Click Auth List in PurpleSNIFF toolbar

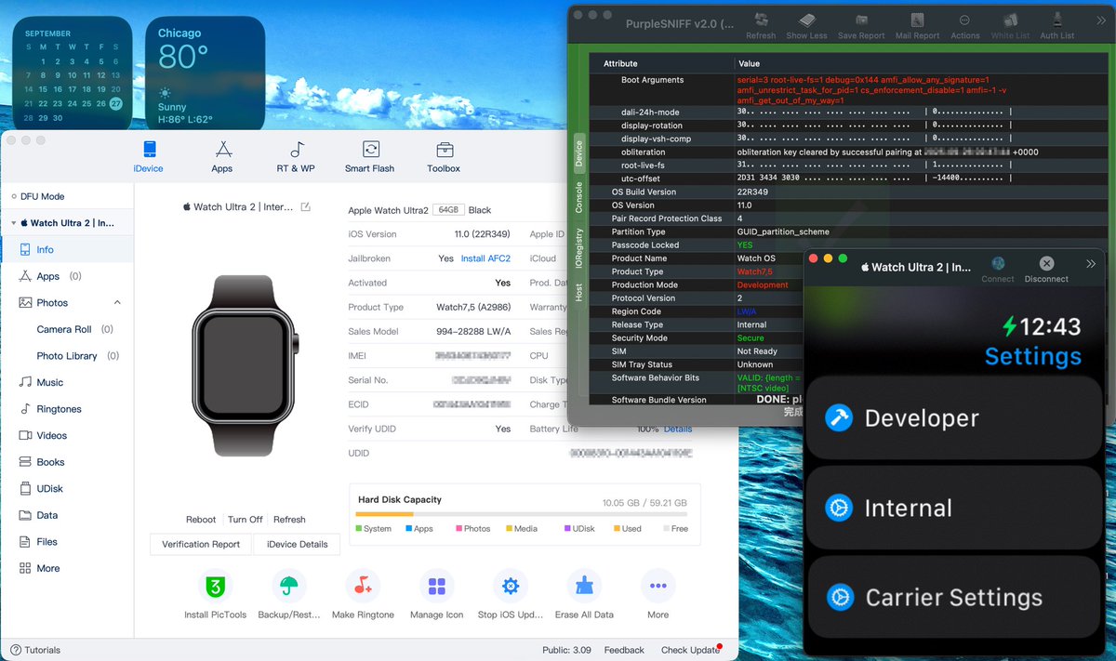pos(1056,26)
